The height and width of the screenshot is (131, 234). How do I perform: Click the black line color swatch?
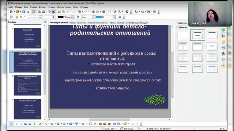[60, 17]
